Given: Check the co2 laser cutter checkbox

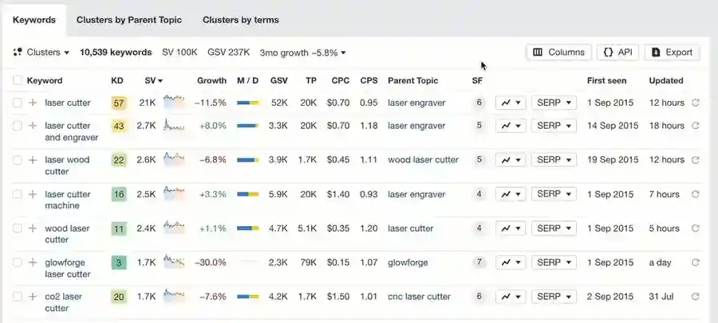Looking at the screenshot, I should click(18, 297).
